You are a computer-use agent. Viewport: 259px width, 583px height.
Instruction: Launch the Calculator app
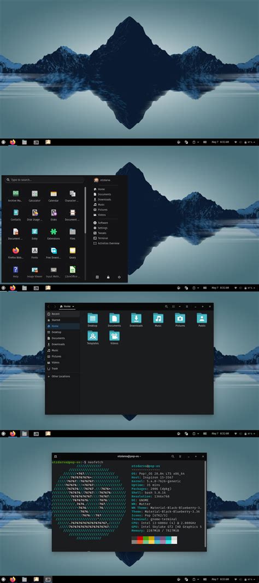tap(34, 196)
